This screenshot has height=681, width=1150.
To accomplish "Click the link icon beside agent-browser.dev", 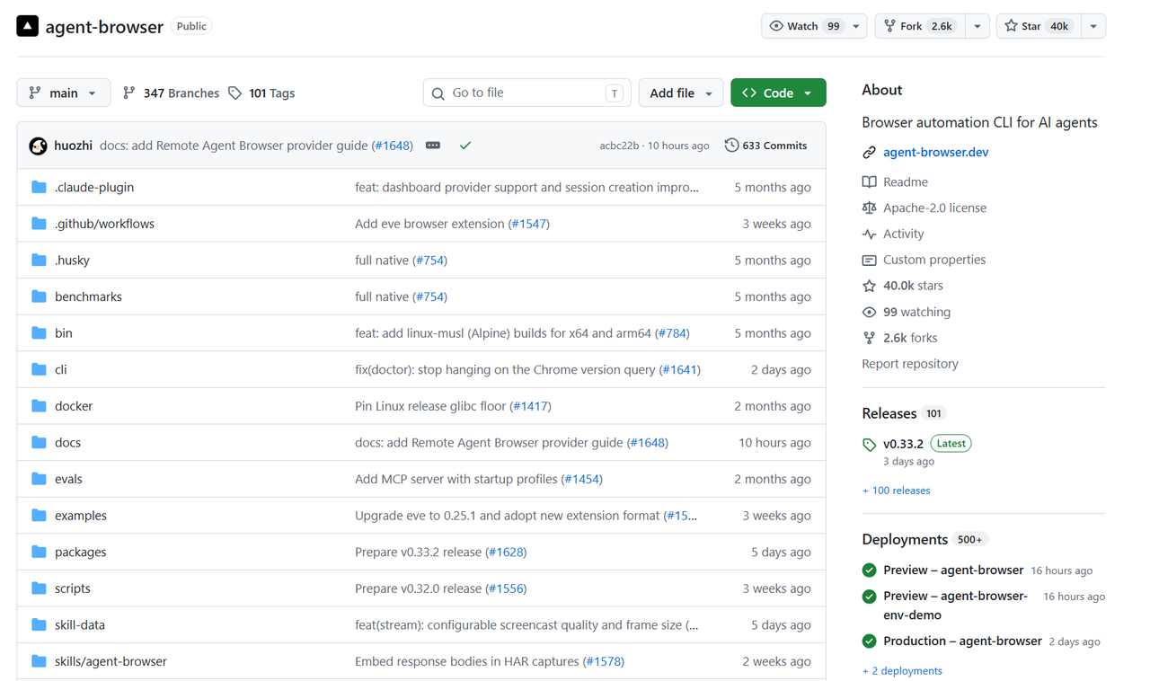I will pos(869,153).
